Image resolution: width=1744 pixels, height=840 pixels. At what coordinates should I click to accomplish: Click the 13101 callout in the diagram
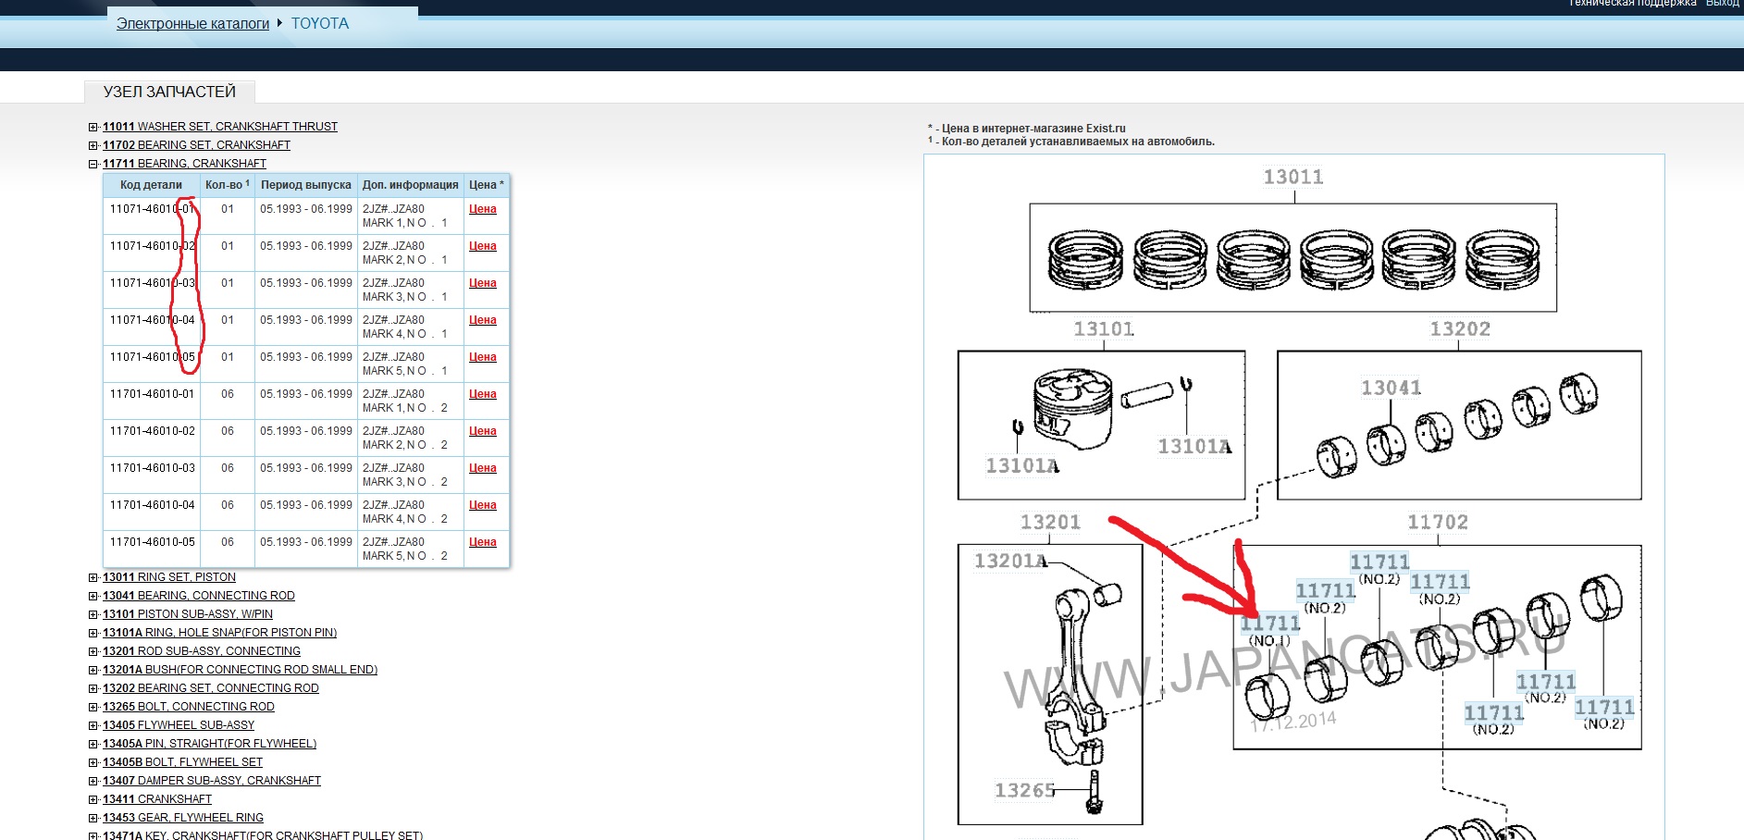point(1103,329)
